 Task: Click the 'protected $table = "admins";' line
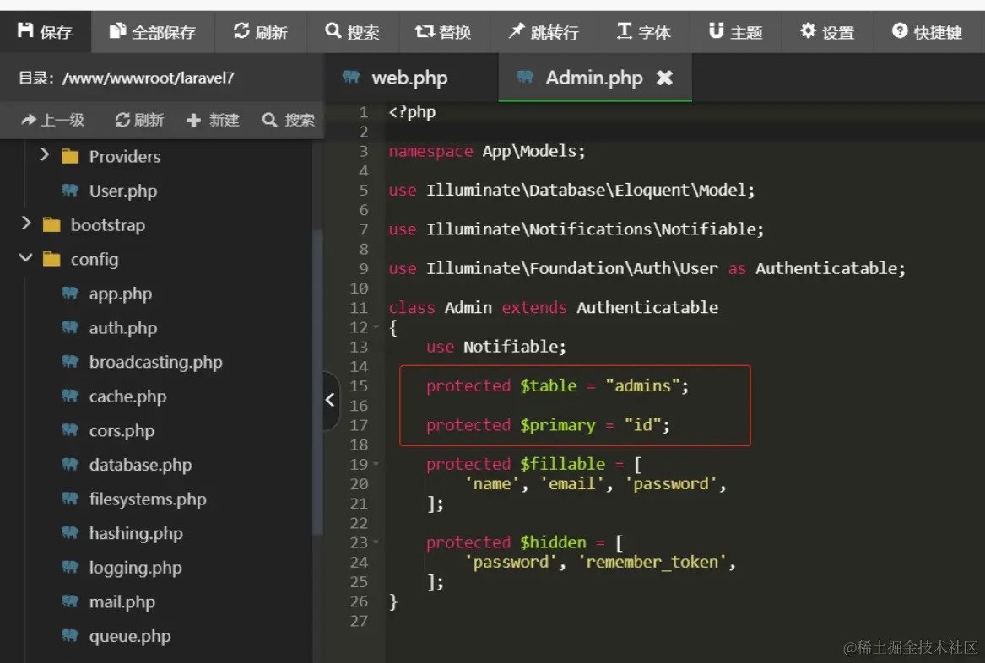pos(557,386)
